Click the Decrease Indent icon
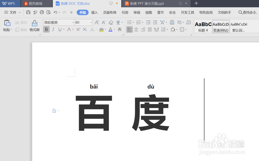The height and width of the screenshot is (161, 259). 148,22
